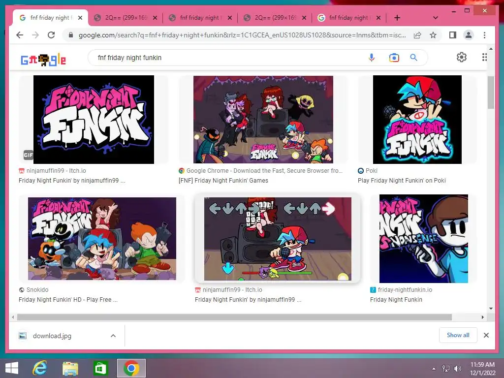Go back using browser back arrow

pos(20,35)
